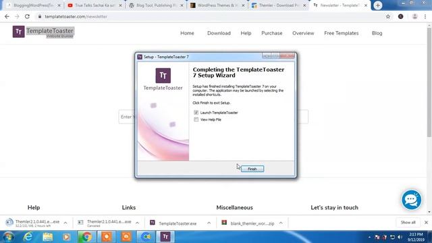Expand options for blank_themler zip download
This screenshot has width=432, height=243.
pyautogui.click(x=281, y=223)
